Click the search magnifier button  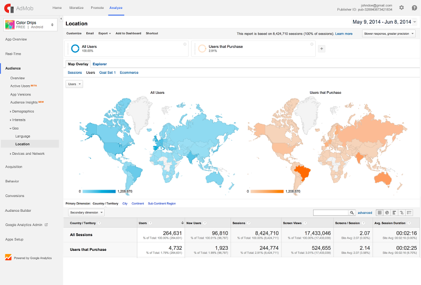tap(352, 212)
